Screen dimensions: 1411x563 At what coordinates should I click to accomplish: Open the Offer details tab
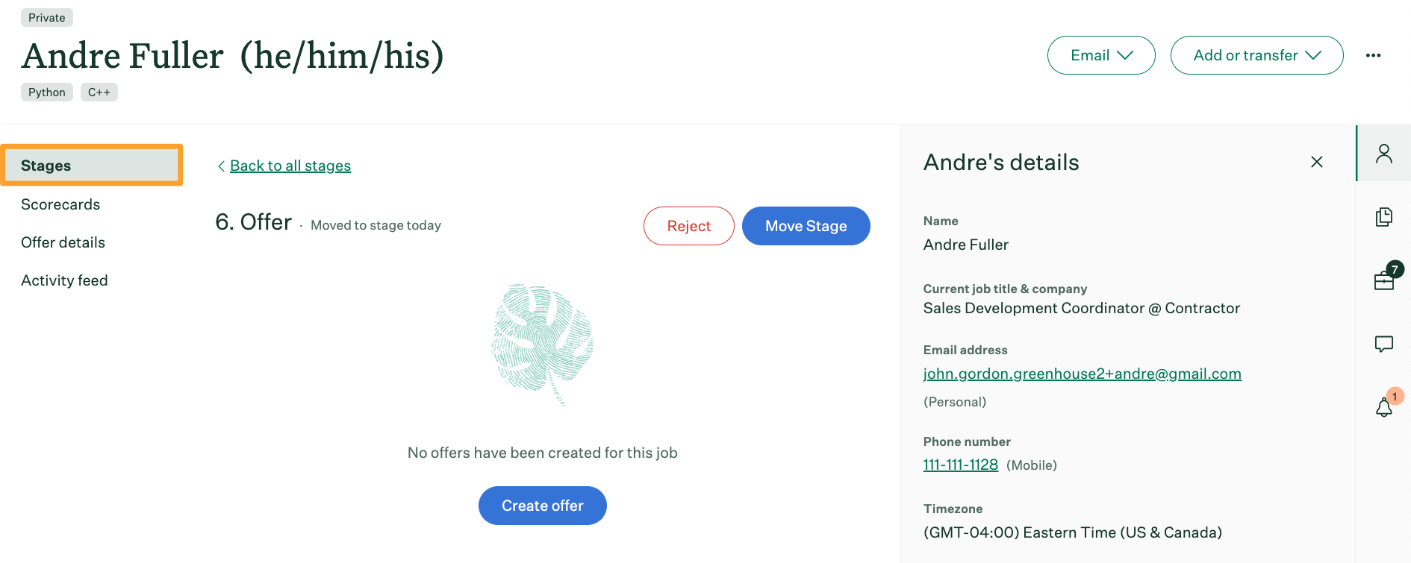(x=63, y=242)
